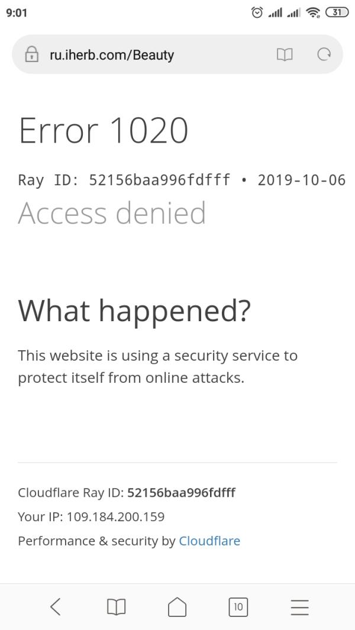
Task: Tap the alarm icon in status bar
Action: tap(257, 12)
